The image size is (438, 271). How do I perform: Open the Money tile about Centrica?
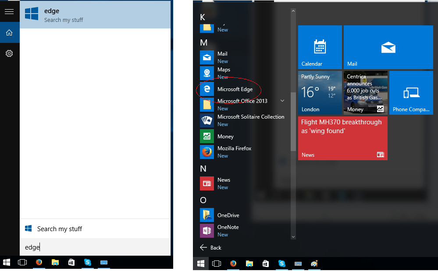365,92
